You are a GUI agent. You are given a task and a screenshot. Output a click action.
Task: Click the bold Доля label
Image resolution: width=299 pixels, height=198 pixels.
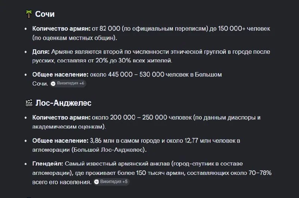tap(41, 52)
